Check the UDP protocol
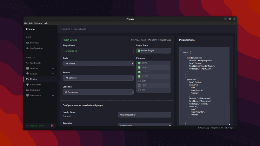The image size is (260, 146). click(139, 85)
